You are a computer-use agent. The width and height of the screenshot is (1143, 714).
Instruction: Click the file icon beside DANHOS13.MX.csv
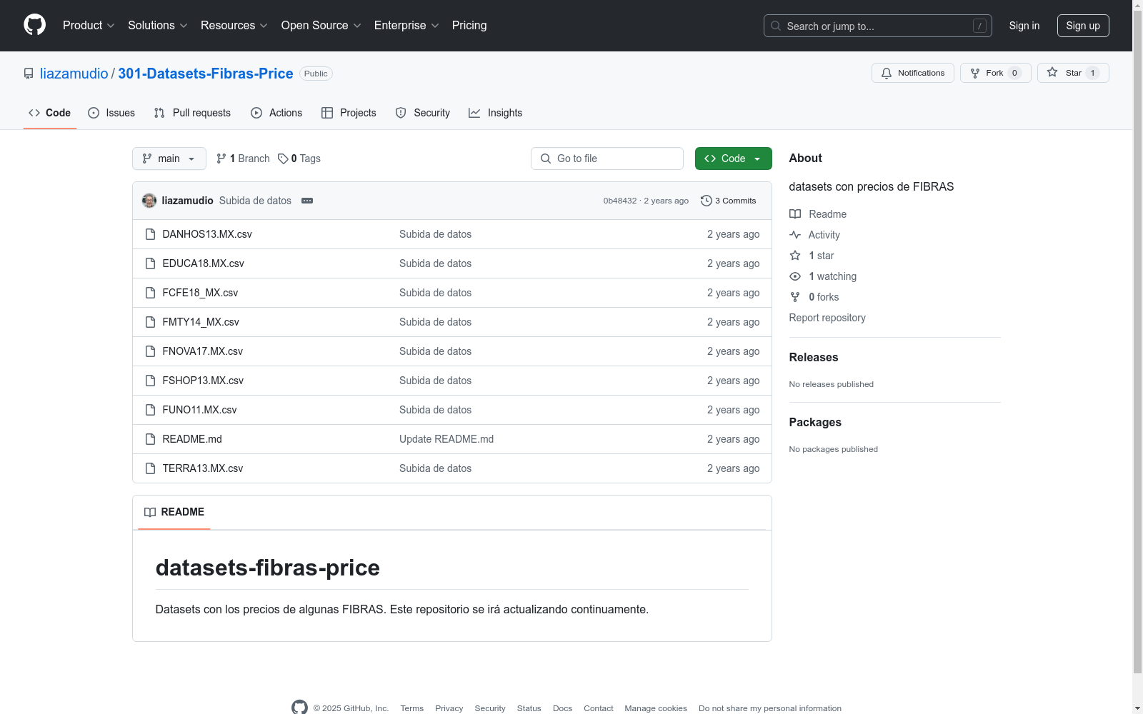coord(150,234)
